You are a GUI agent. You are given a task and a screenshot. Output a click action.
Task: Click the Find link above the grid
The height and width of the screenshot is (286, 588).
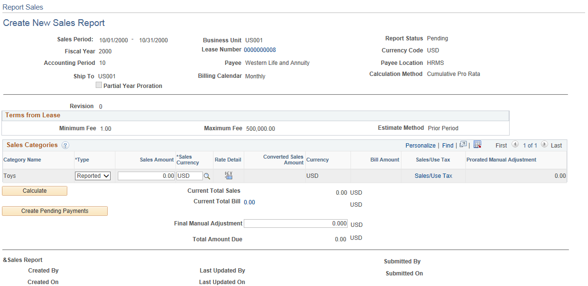pos(448,145)
